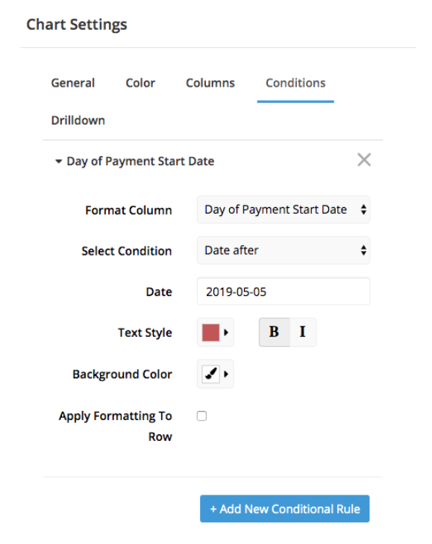Open arrow next to background color brush
Viewport: 432px width, 544px height.
[x=226, y=374]
